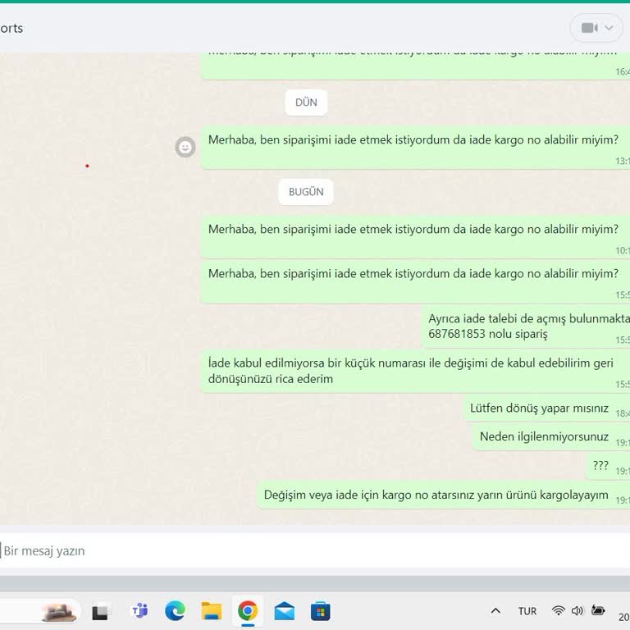630x630 pixels.
Task: Select the '???' message bubble
Action: pos(608,466)
